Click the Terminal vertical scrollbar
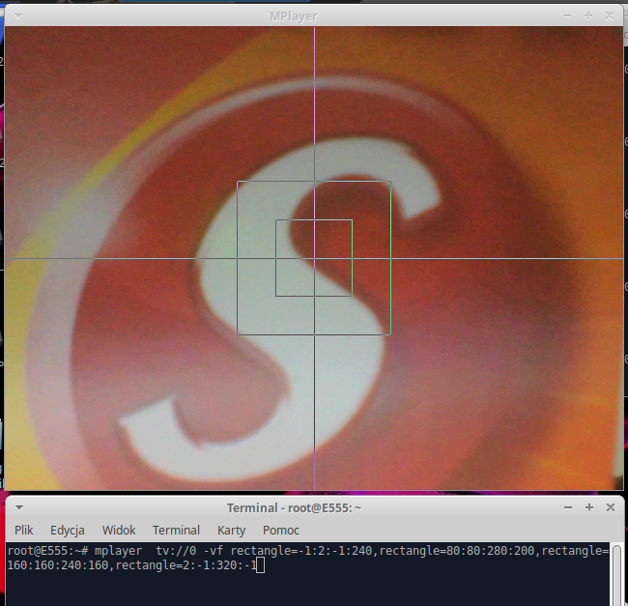 click(x=616, y=574)
